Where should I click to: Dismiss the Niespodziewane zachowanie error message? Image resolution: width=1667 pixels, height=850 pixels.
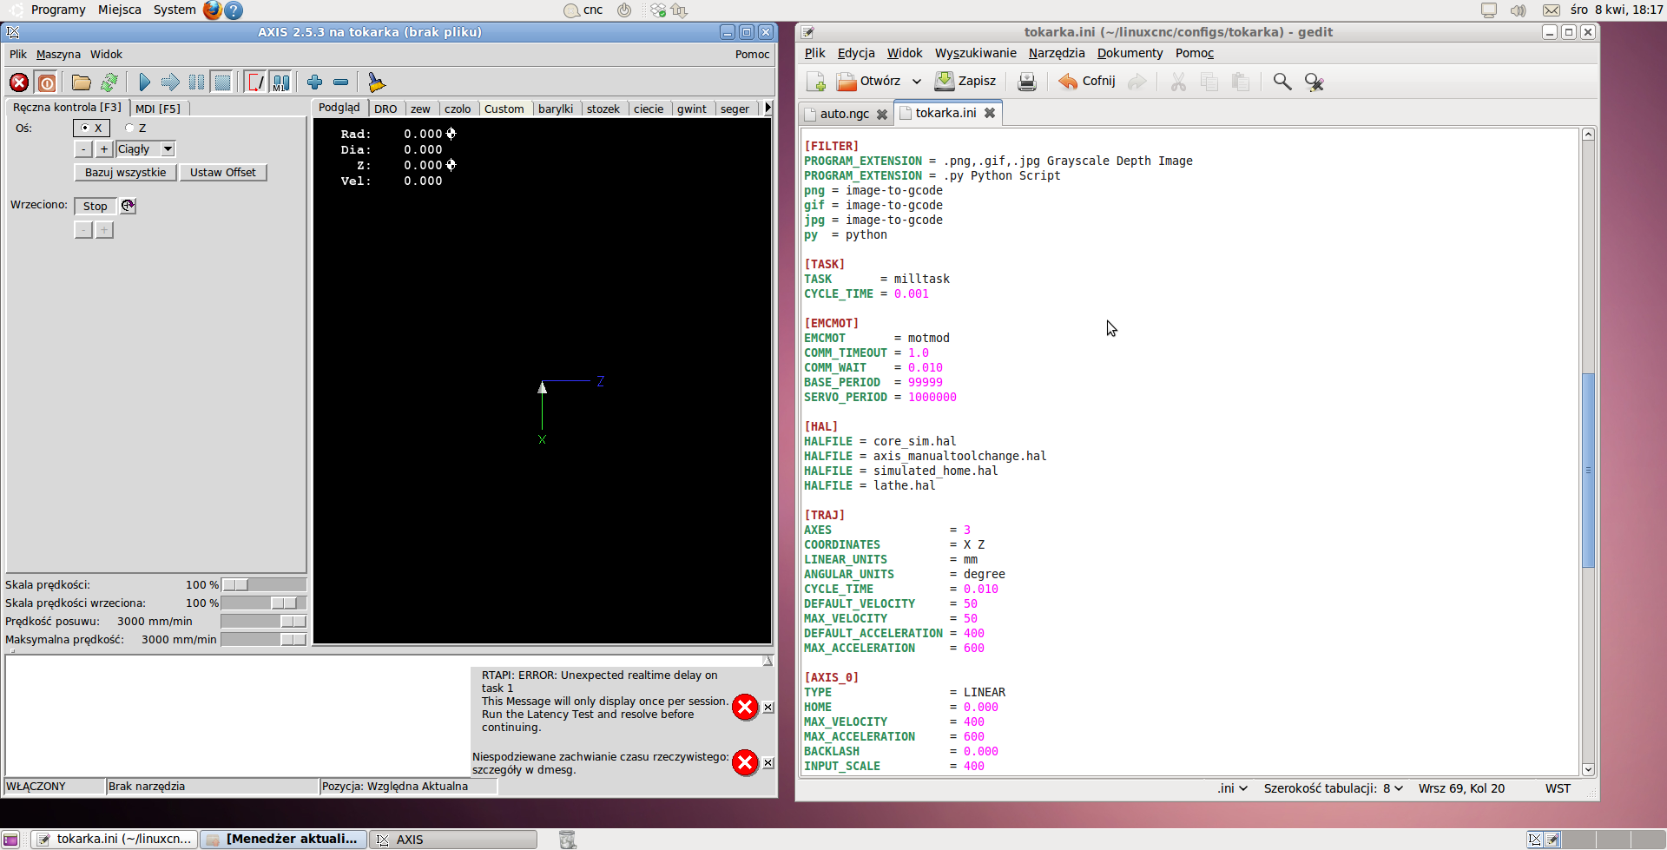click(x=768, y=763)
